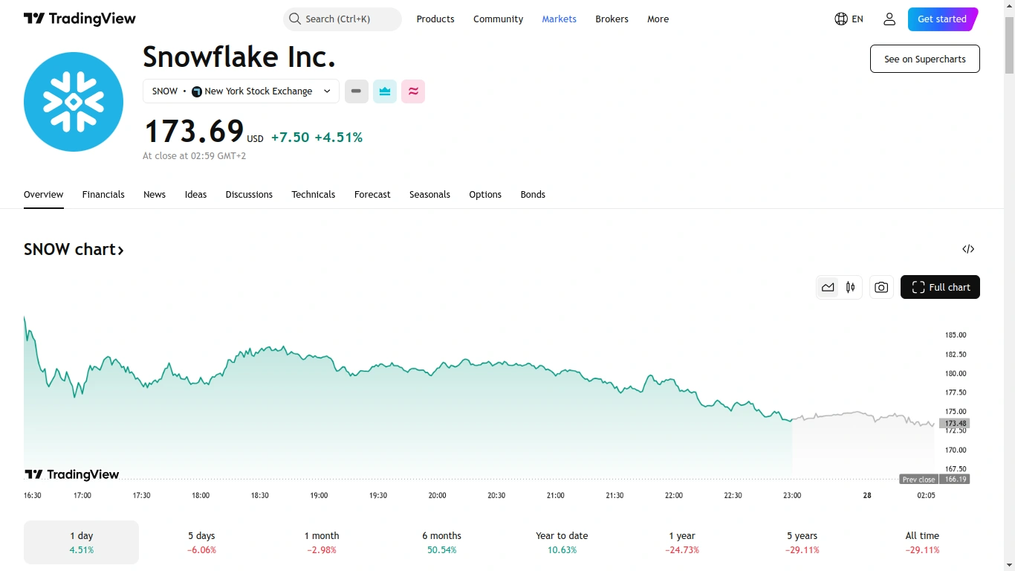Click the See on Supercharts button

pyautogui.click(x=924, y=59)
